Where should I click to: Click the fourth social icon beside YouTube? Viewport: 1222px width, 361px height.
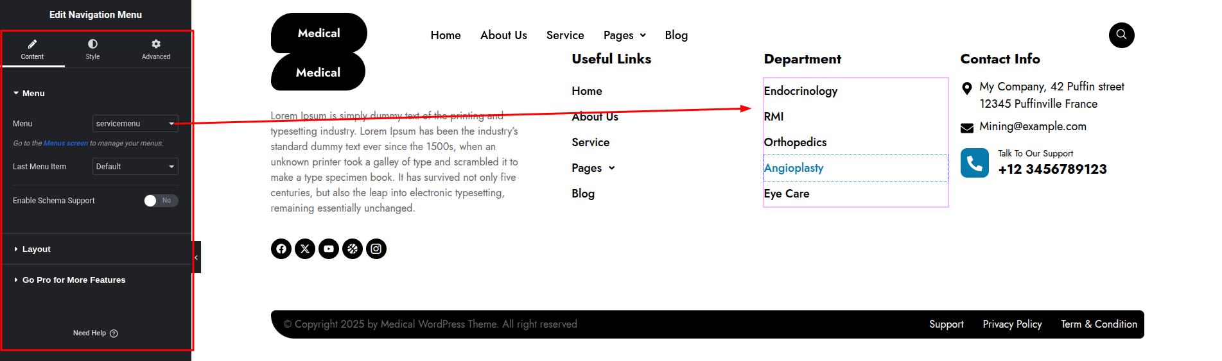point(353,249)
